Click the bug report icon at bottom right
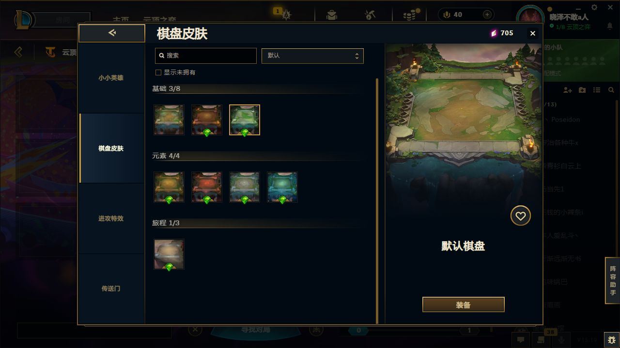Viewport: 620px width, 348px height. click(x=612, y=339)
